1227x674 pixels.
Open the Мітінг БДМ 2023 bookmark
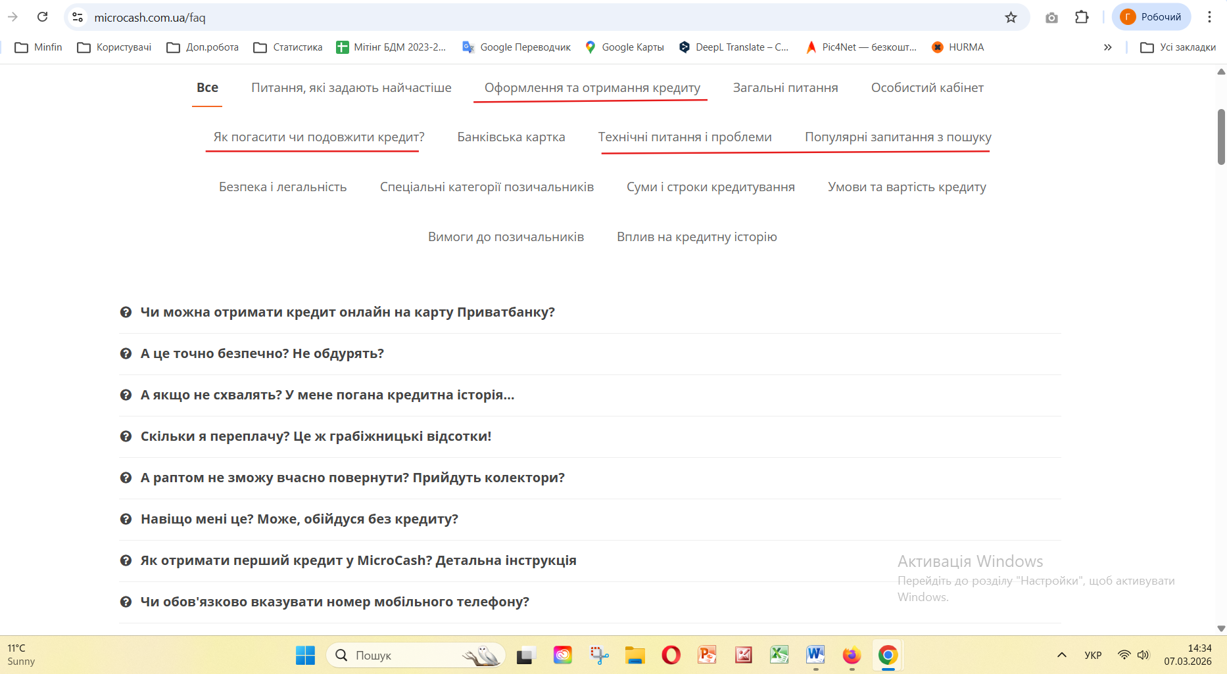391,47
